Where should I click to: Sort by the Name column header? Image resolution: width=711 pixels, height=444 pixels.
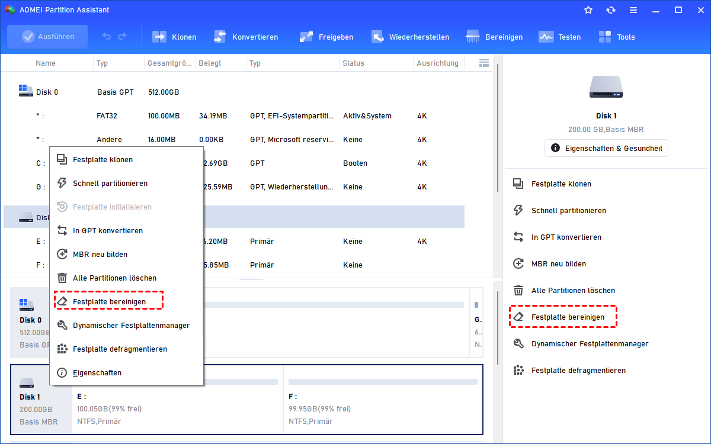46,63
